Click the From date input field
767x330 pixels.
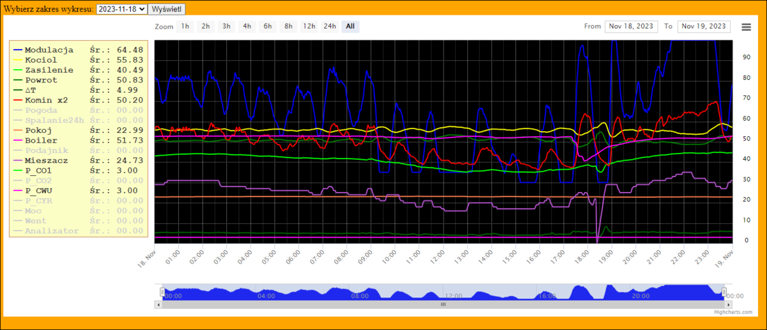pyautogui.click(x=631, y=26)
